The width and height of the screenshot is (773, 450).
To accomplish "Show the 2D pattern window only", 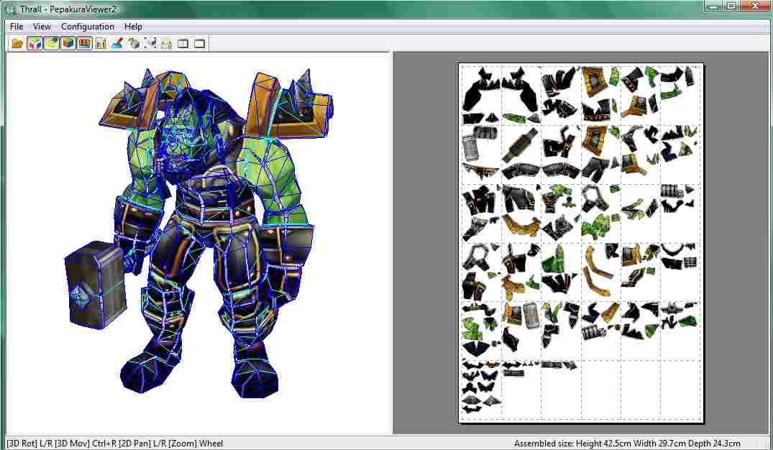I will click(199, 43).
